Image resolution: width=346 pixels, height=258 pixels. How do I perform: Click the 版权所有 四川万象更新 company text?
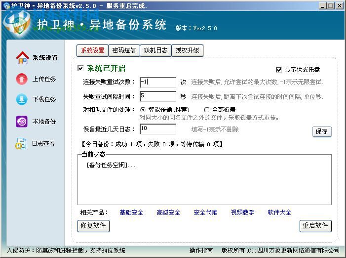pyautogui.click(x=280, y=250)
